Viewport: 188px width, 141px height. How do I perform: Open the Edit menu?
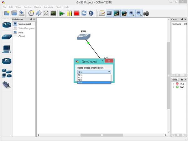coord(11,7)
